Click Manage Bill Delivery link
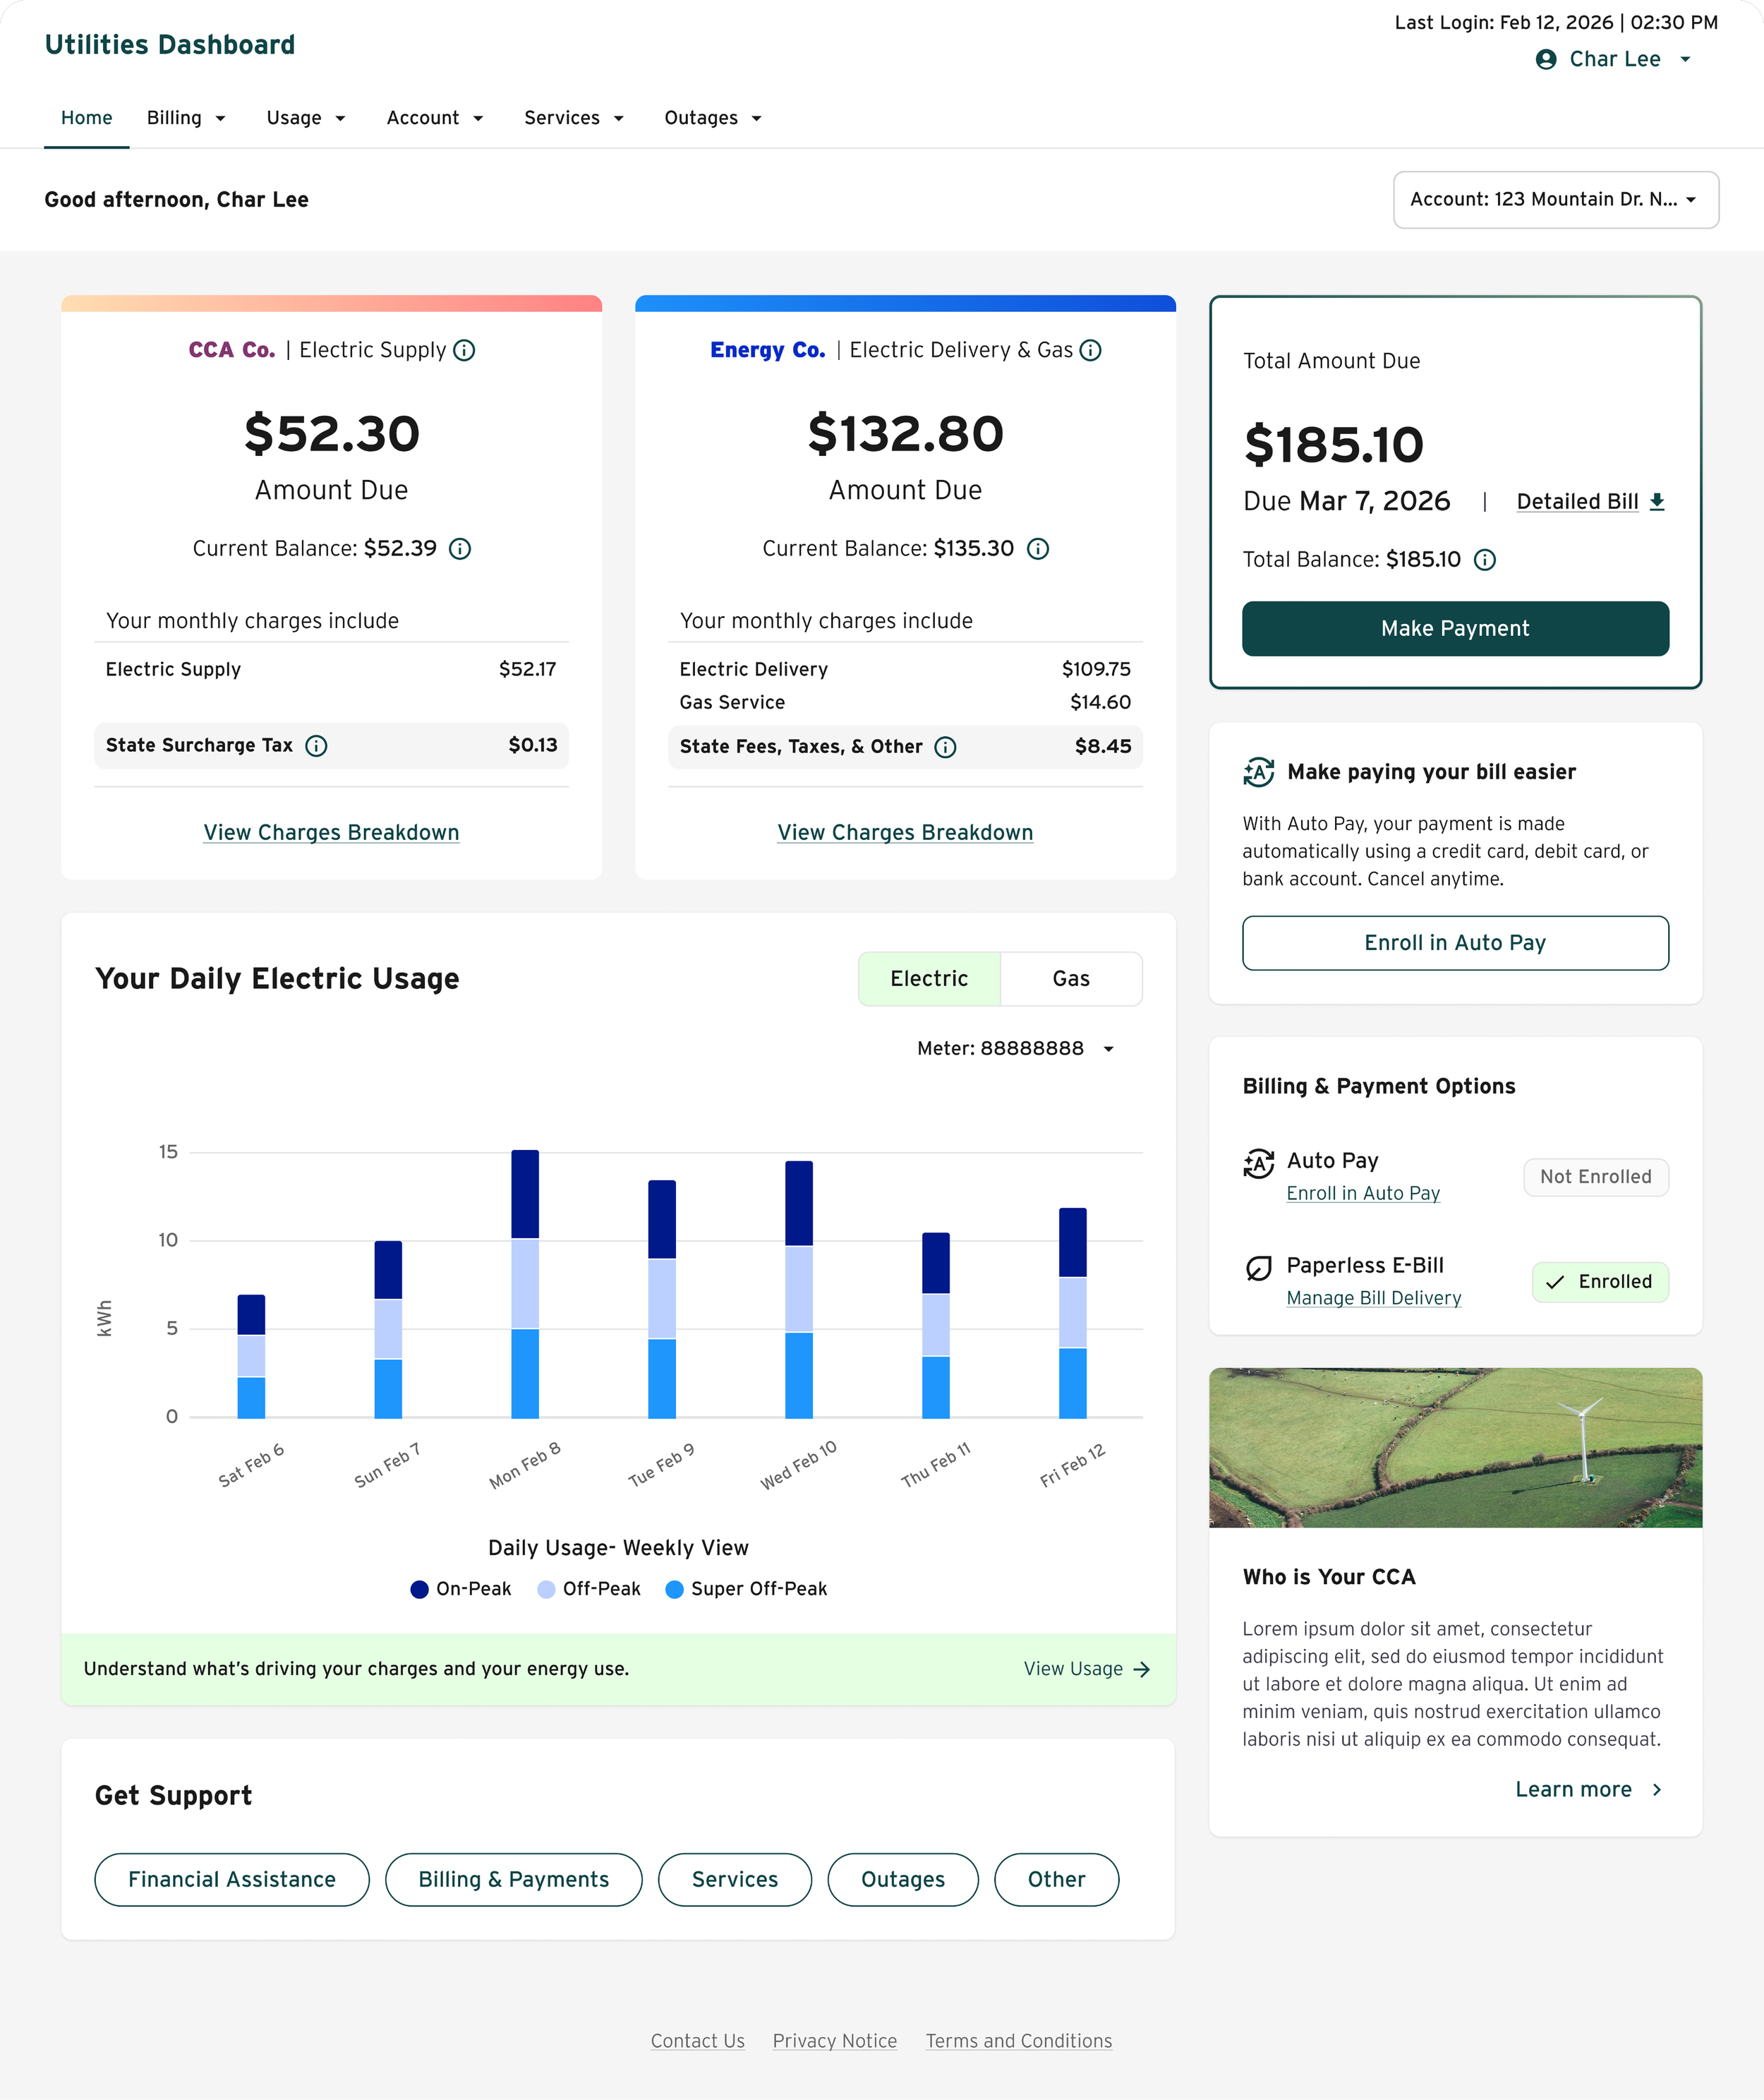 (x=1373, y=1297)
